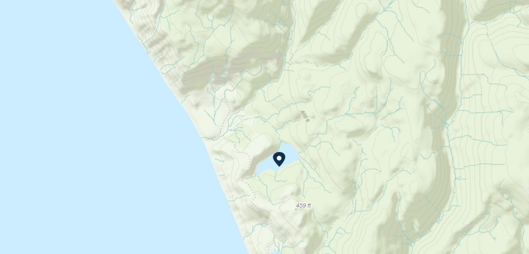Select the small dot beside 459 ft
The image size is (529, 254).
coord(296,209)
